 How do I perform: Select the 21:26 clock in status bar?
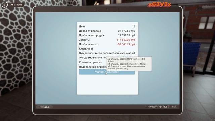[174, 107]
